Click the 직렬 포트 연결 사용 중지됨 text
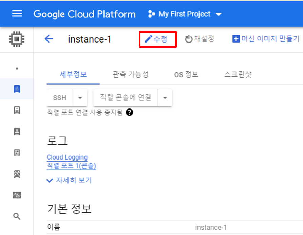The height and width of the screenshot is (235, 303). (85, 112)
